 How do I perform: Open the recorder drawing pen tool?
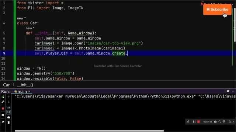(188, 122)
